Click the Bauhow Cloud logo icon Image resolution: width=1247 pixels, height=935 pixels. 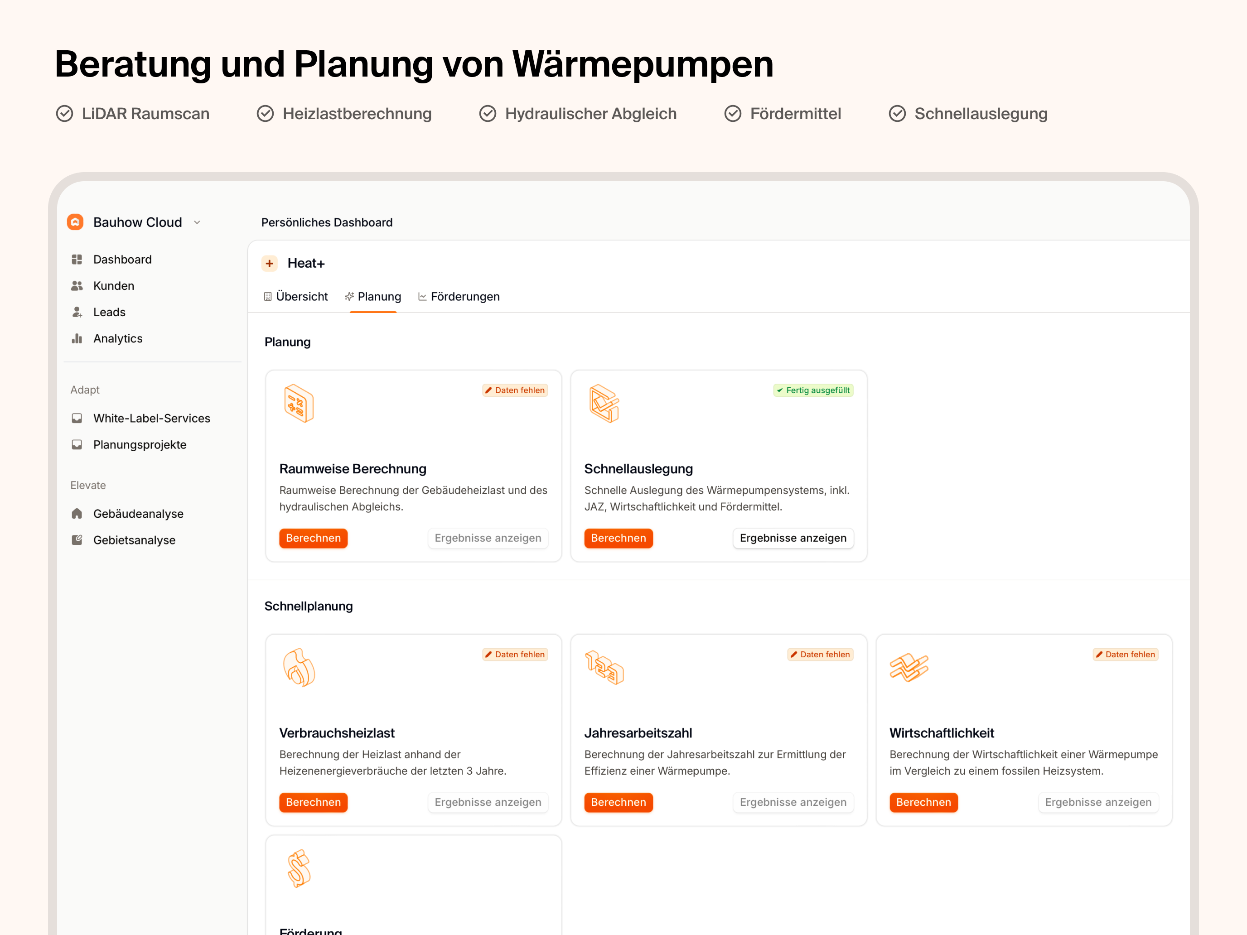click(75, 222)
